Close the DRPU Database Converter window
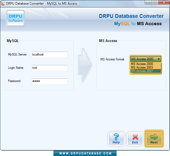The width and height of the screenshot is (170, 156). coord(164,2)
